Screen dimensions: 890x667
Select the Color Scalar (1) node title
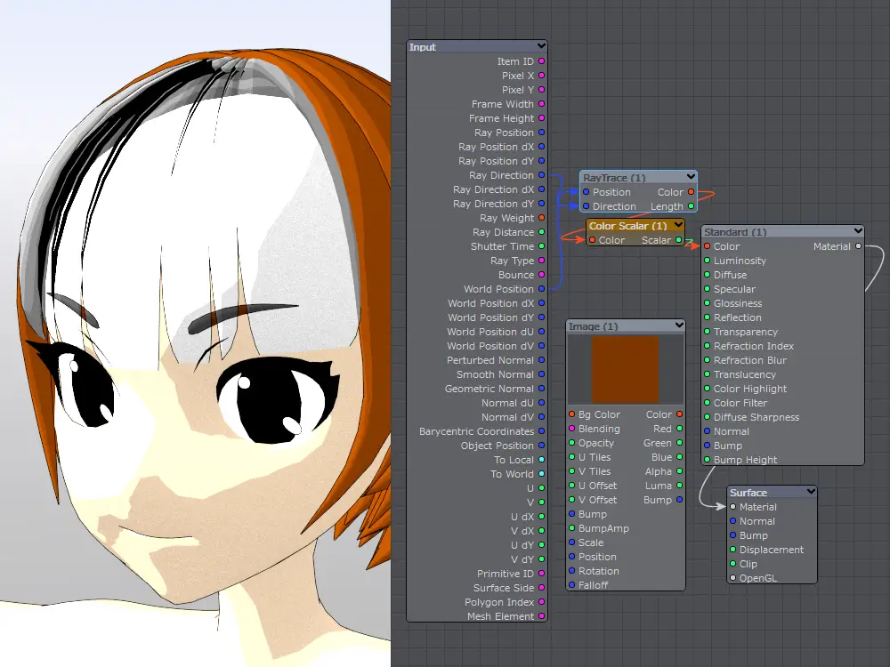[627, 226]
